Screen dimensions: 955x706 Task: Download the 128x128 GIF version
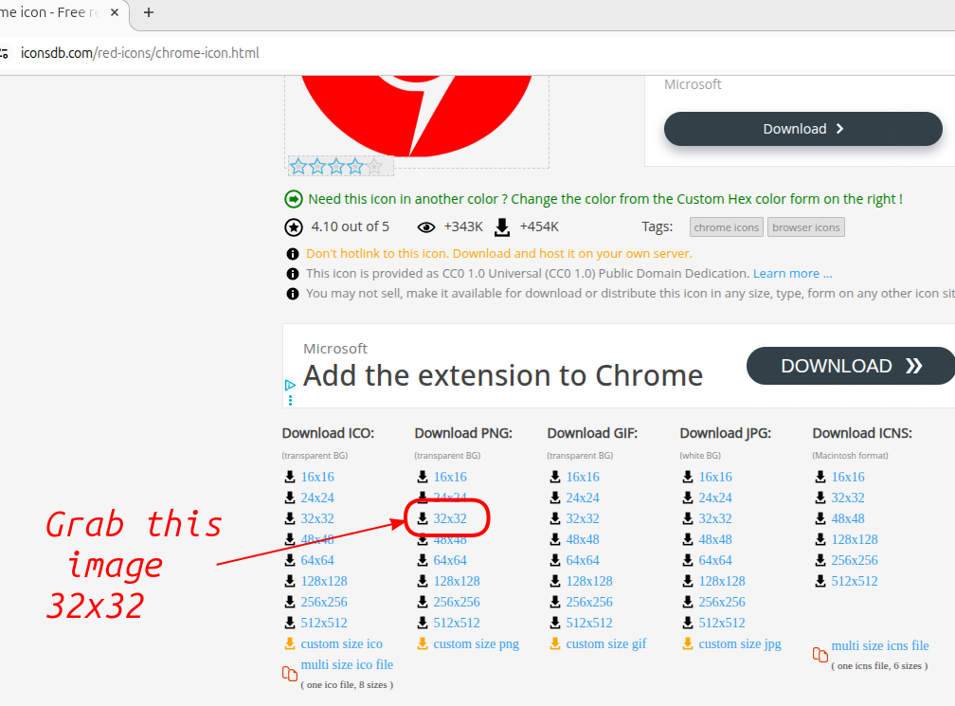tap(589, 581)
